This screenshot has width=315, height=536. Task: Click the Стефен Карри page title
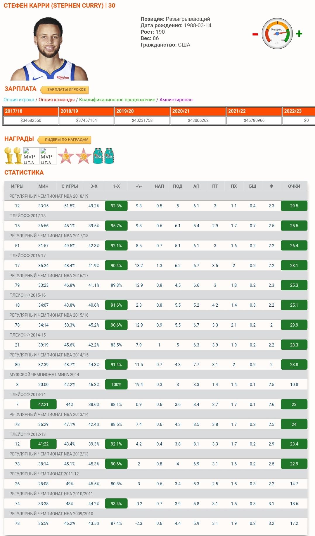click(59, 6)
